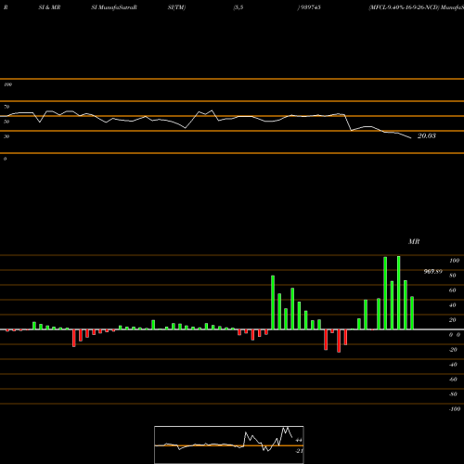Click the end point of RSI line
Viewport: 464px width, 464px height.
click(411, 138)
